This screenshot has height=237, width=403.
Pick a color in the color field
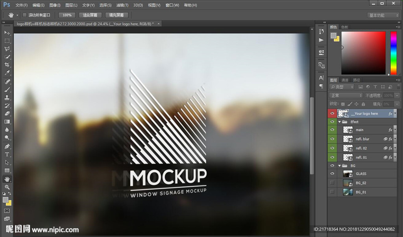point(363,53)
